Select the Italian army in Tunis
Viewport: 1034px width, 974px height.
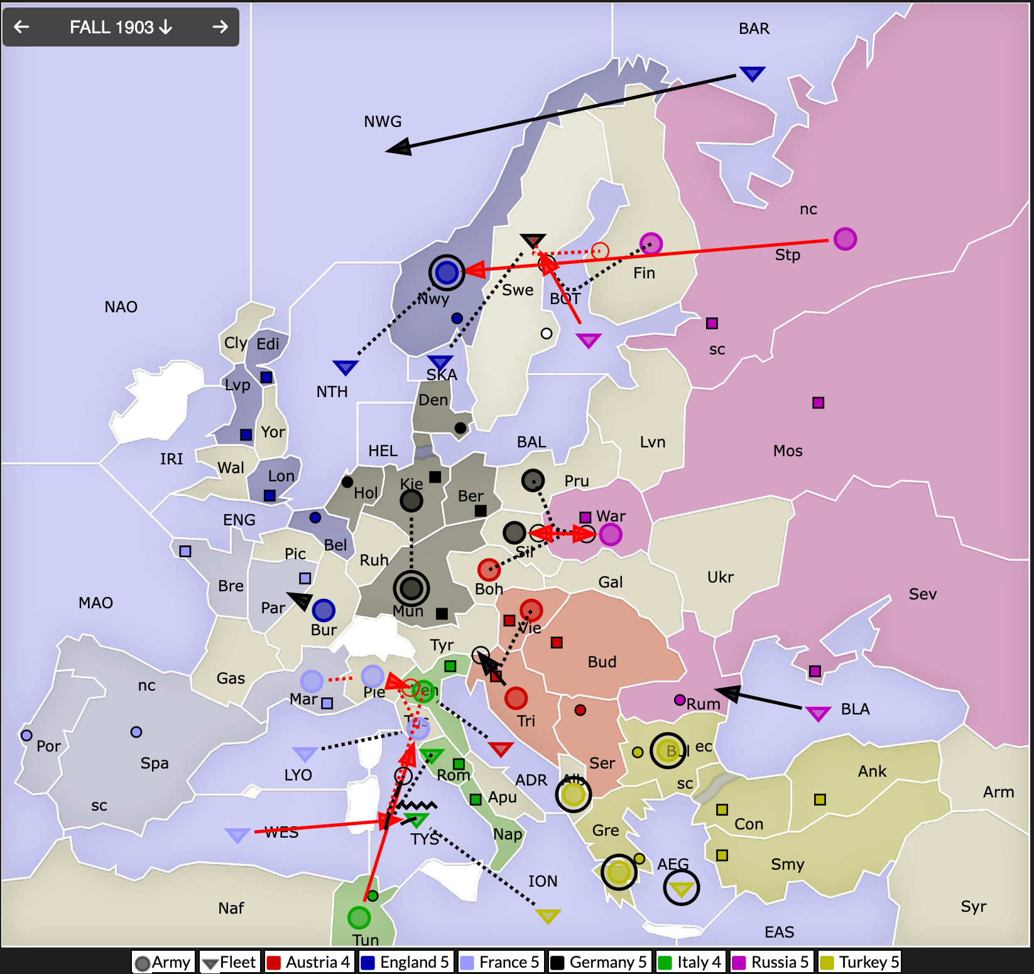pos(359,917)
